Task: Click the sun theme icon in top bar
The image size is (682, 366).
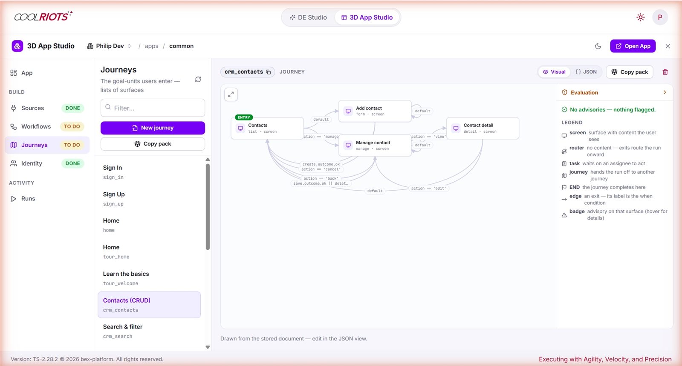Action: coord(640,17)
